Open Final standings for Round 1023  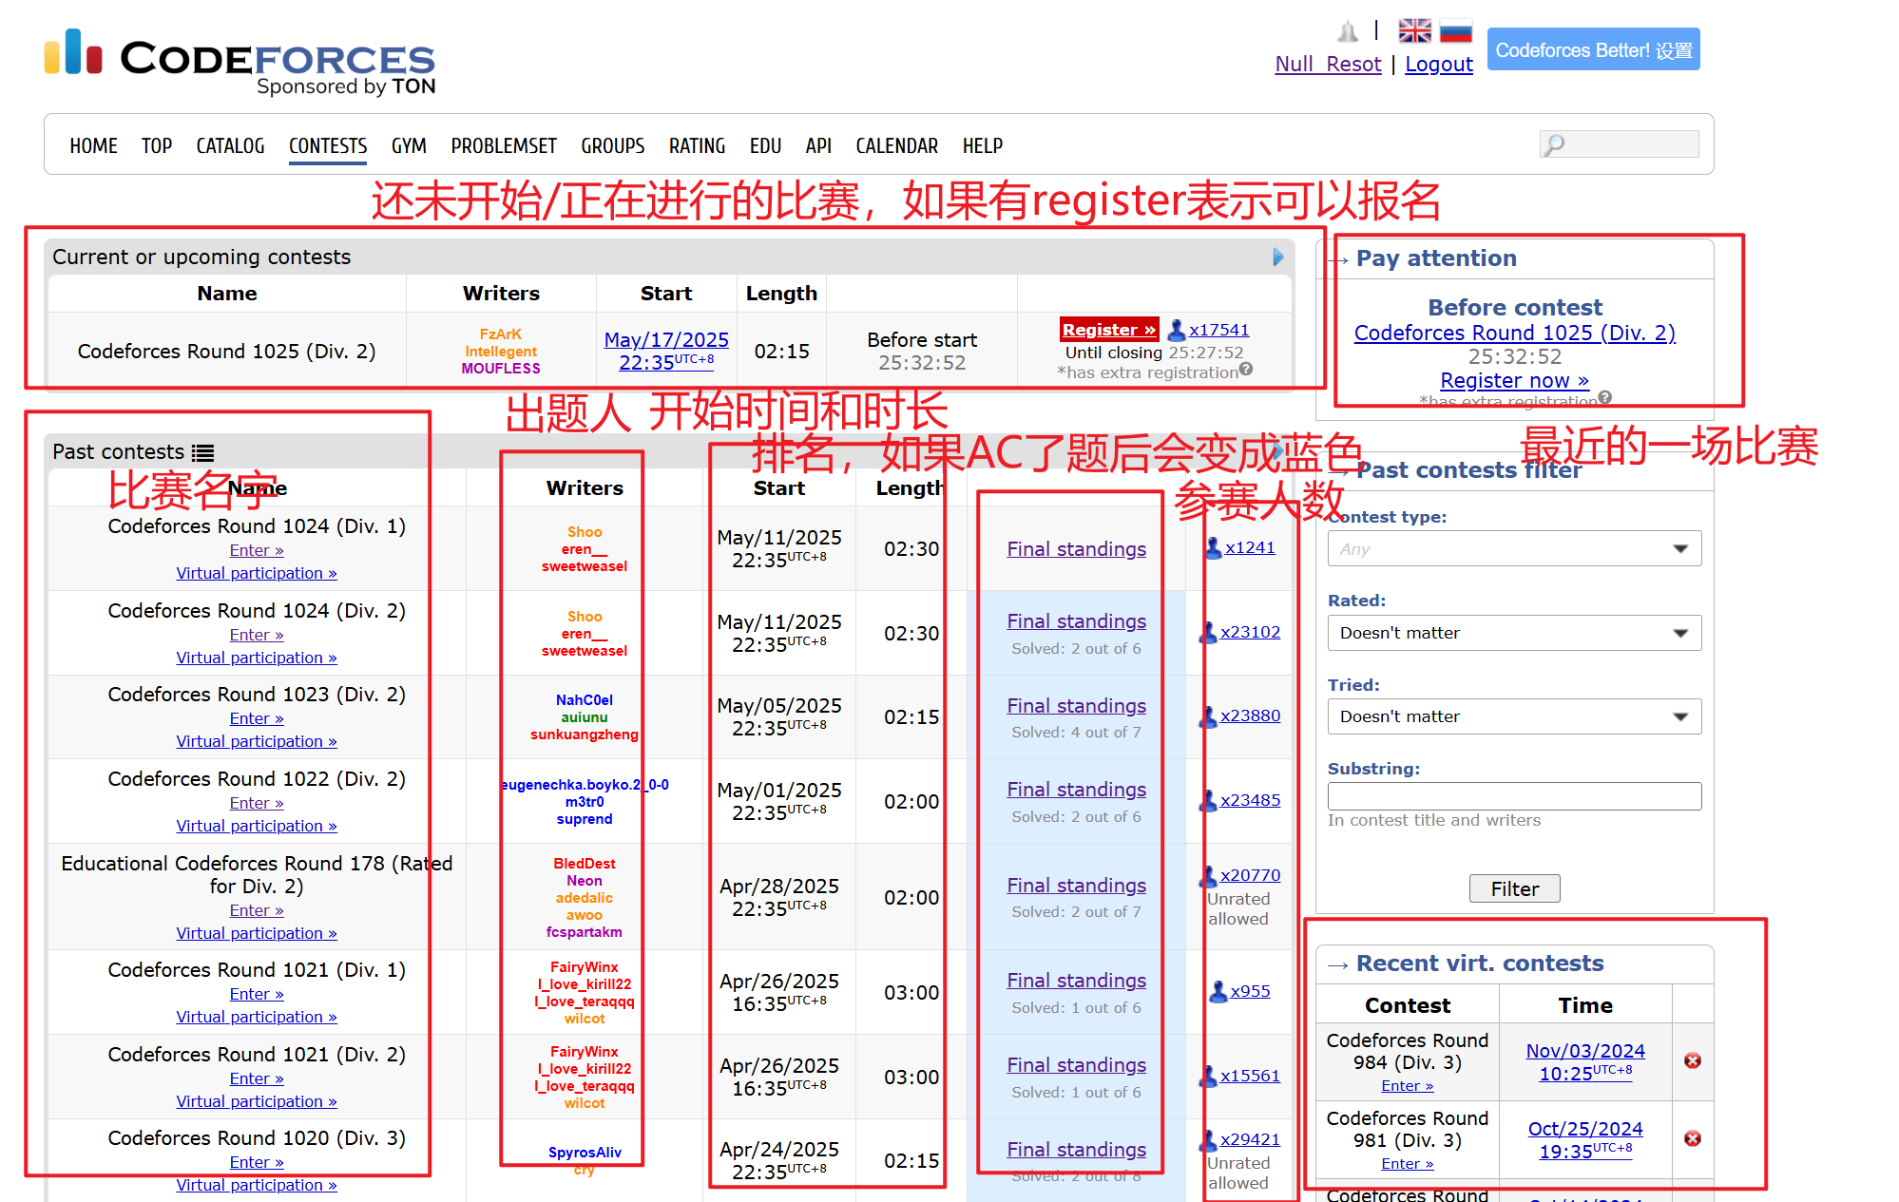point(1076,706)
